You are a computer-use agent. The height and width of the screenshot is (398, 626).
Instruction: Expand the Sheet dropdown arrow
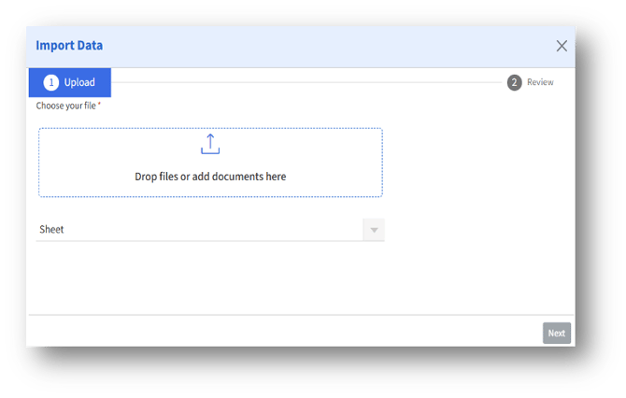click(x=373, y=230)
